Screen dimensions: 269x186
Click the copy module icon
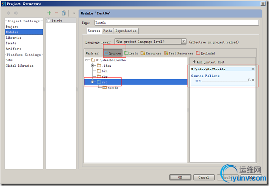tap(64, 13)
